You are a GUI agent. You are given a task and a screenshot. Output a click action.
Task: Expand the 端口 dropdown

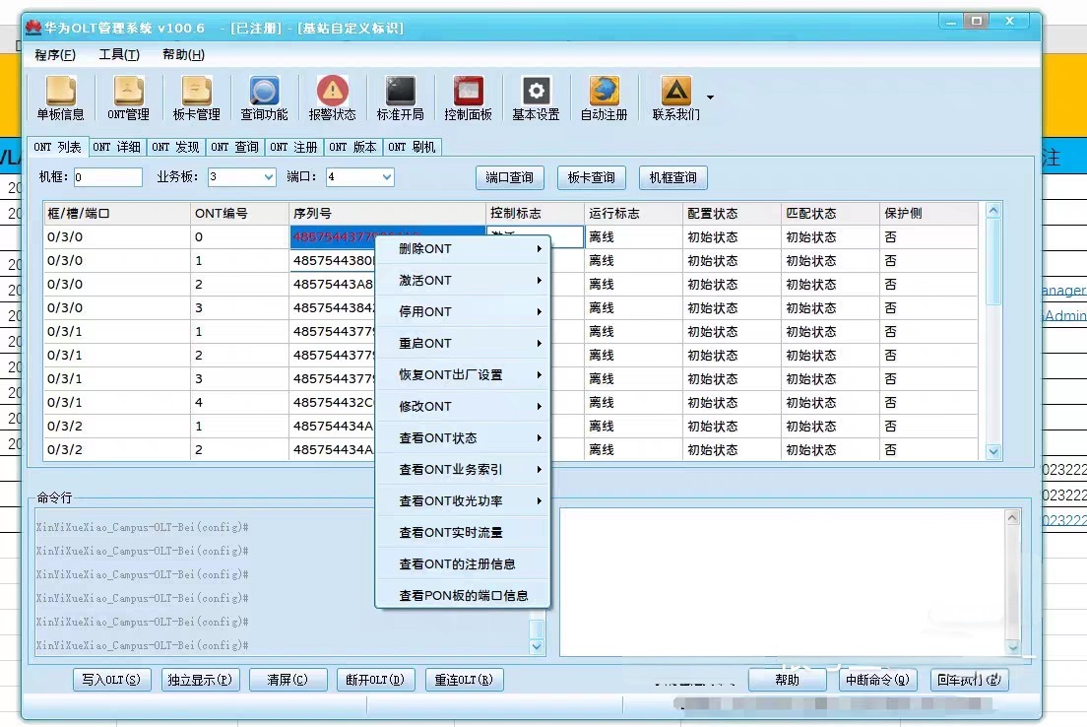point(387,177)
